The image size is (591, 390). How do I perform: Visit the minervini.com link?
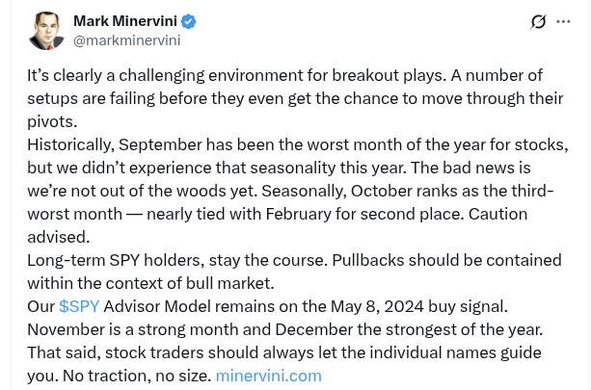click(268, 376)
